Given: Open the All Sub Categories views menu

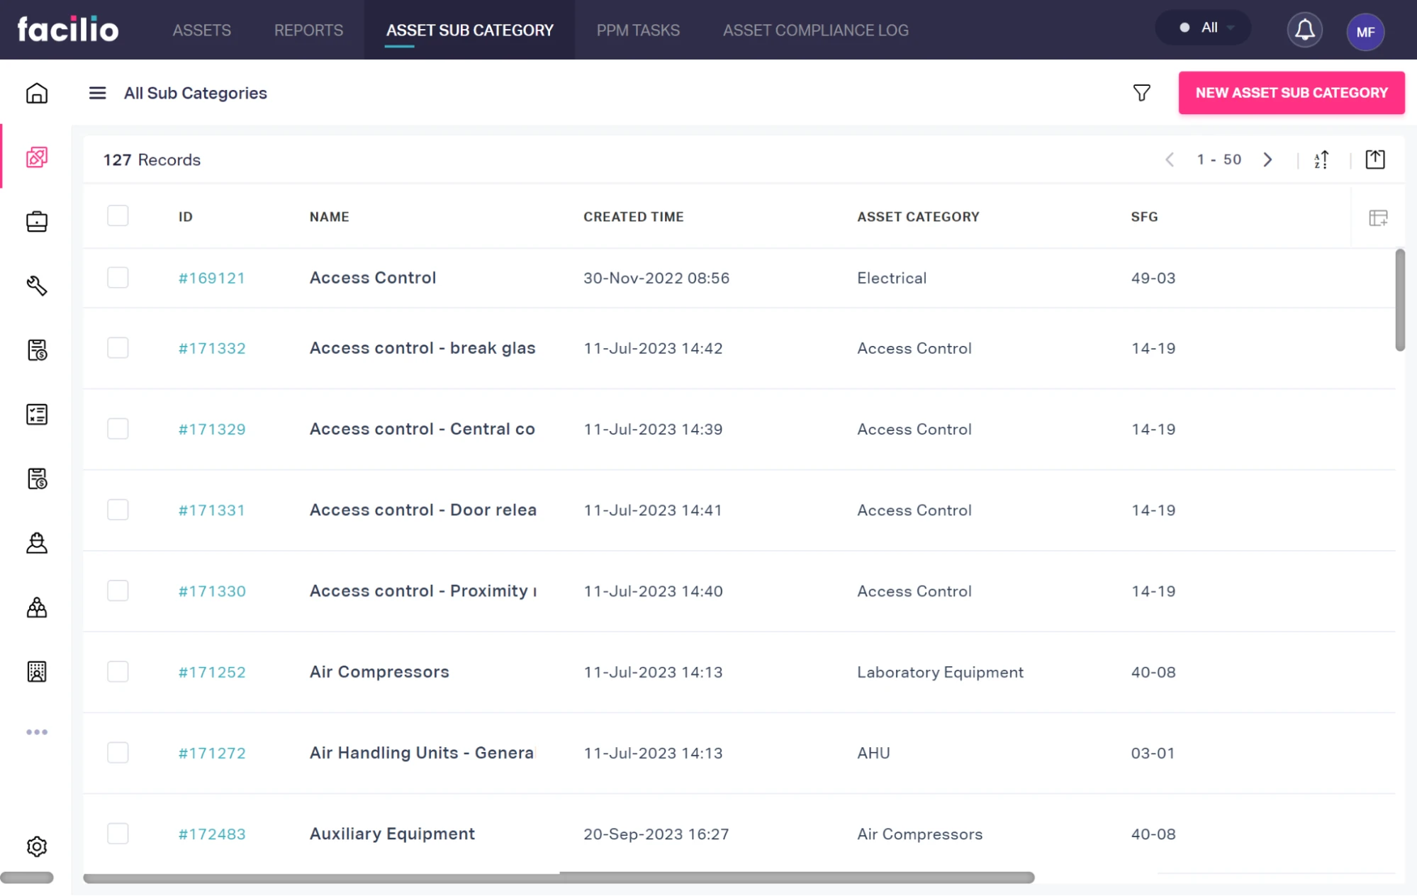Looking at the screenshot, I should point(97,93).
